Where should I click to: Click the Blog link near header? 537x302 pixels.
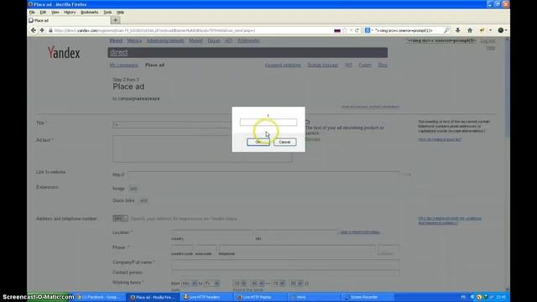383,65
